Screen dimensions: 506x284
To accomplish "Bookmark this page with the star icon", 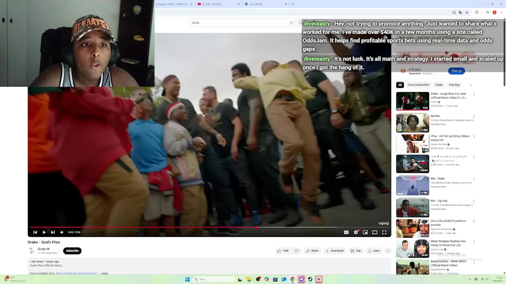I will pos(467,12).
